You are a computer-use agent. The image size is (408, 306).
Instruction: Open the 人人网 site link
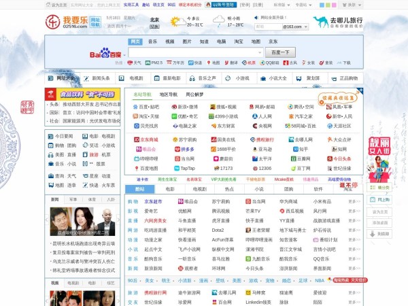point(262,116)
